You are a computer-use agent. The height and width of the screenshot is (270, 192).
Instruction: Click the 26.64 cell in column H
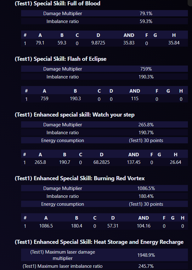pyautogui.click(x=175, y=162)
